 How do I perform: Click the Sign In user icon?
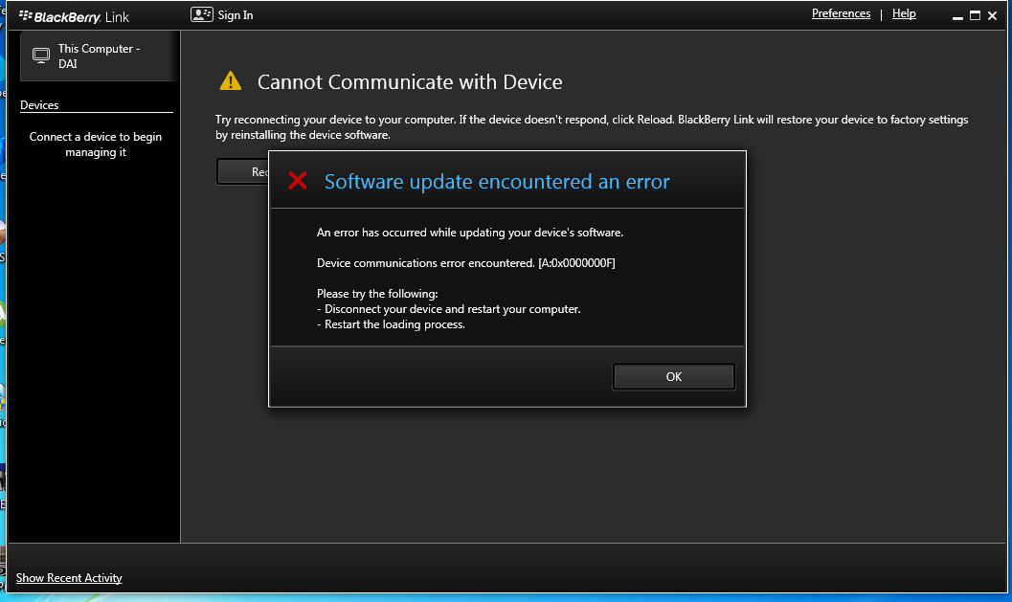tap(201, 14)
